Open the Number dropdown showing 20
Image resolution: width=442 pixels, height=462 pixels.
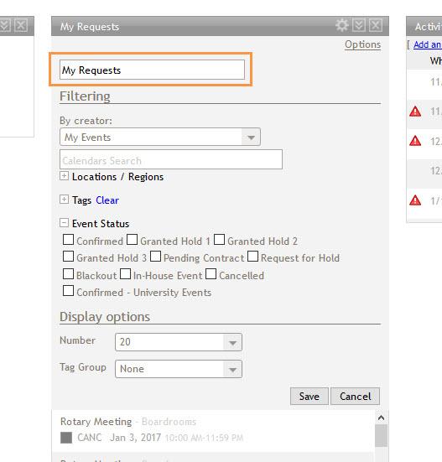[x=179, y=342]
